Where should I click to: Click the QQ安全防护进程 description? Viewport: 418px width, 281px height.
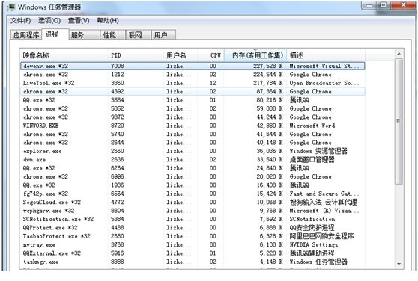point(312,227)
